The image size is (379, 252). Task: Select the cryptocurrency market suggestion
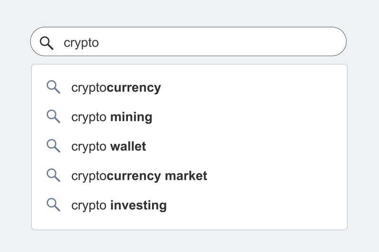[189, 176]
